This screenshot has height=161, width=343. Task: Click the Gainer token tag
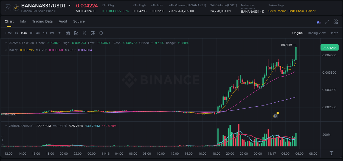point(310,11)
